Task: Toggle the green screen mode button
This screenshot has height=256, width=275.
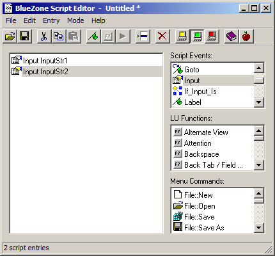Action: point(197,36)
